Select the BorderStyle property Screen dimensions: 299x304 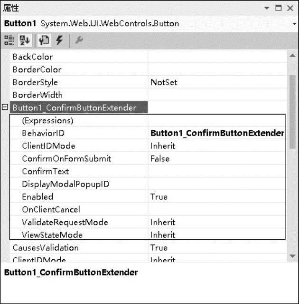pos(78,82)
